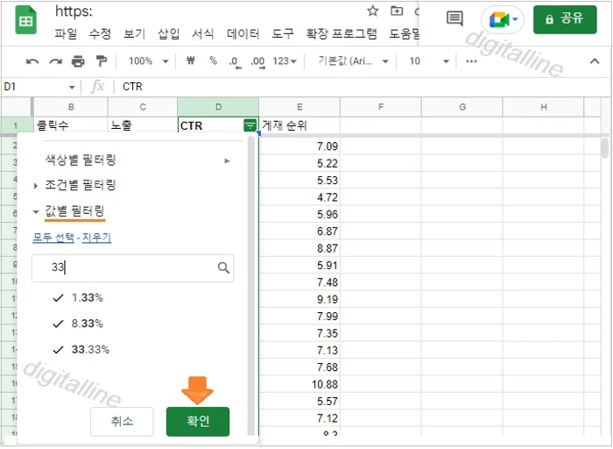
Task: Click the spreadsheet title https:
Action: [74, 11]
